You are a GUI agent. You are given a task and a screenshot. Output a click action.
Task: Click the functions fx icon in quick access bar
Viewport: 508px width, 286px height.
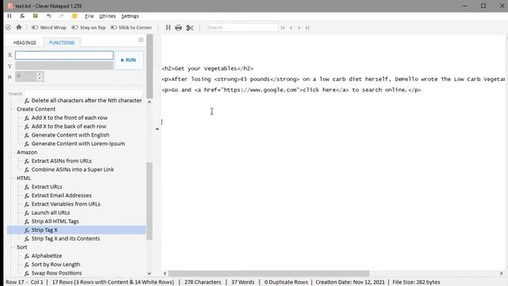point(22,16)
